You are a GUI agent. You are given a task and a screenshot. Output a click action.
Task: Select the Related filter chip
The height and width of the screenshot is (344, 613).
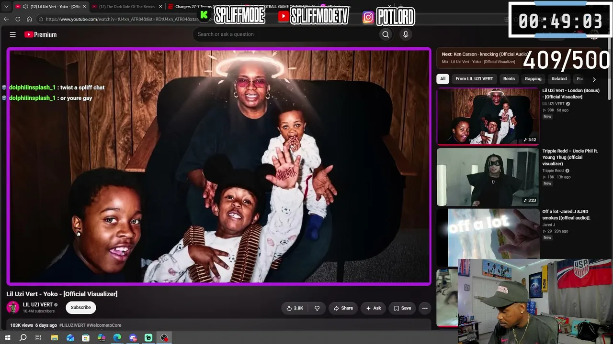(559, 79)
